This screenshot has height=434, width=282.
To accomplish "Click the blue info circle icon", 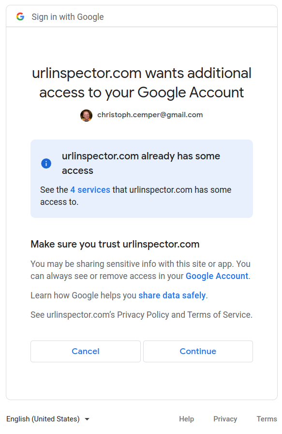I will click(x=46, y=163).
